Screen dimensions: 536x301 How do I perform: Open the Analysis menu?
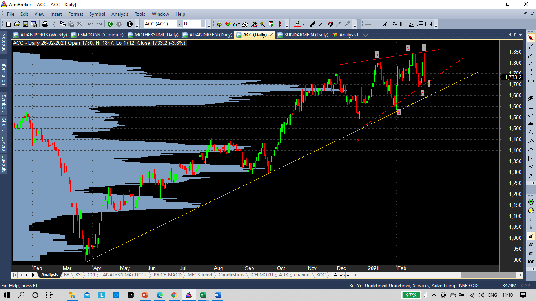(120, 14)
